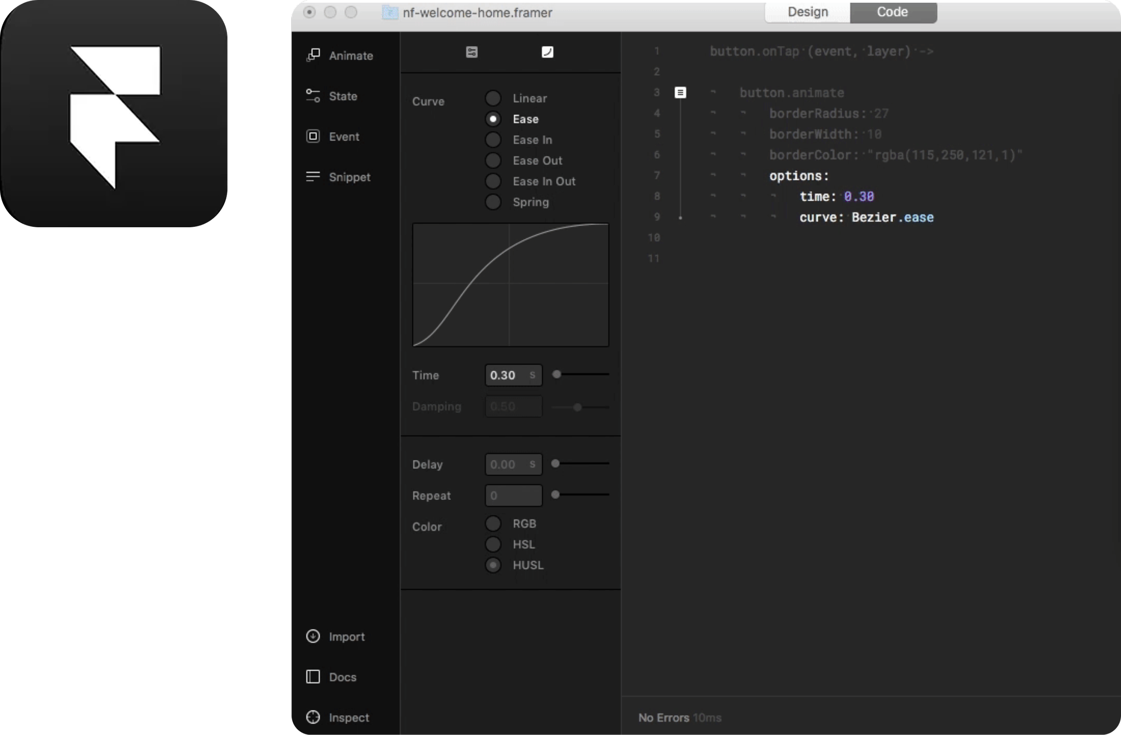
Task: Click the Time slider handle
Action: [x=557, y=374]
